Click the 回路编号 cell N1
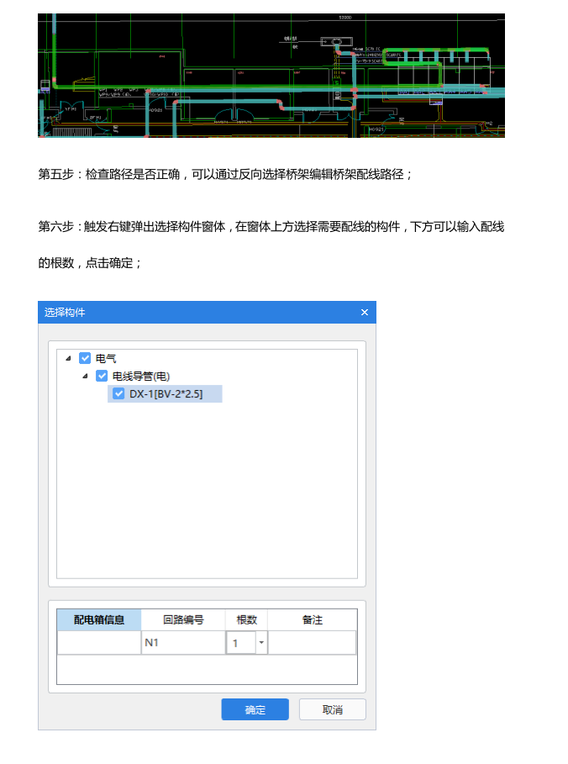This screenshot has height=764, width=568. click(183, 643)
